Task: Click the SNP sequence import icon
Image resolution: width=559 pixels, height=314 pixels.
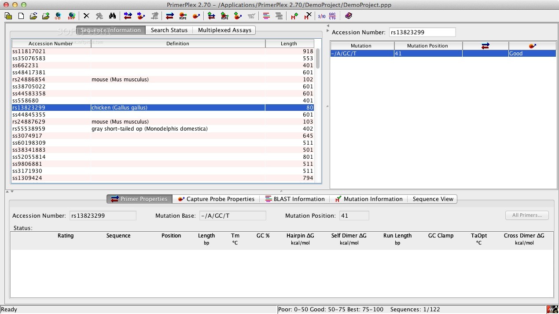Action: pyautogui.click(x=71, y=16)
